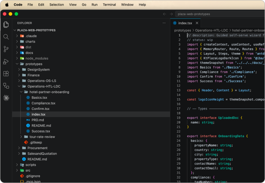Open the Window menu
The height and width of the screenshot is (183, 265).
[127, 4]
